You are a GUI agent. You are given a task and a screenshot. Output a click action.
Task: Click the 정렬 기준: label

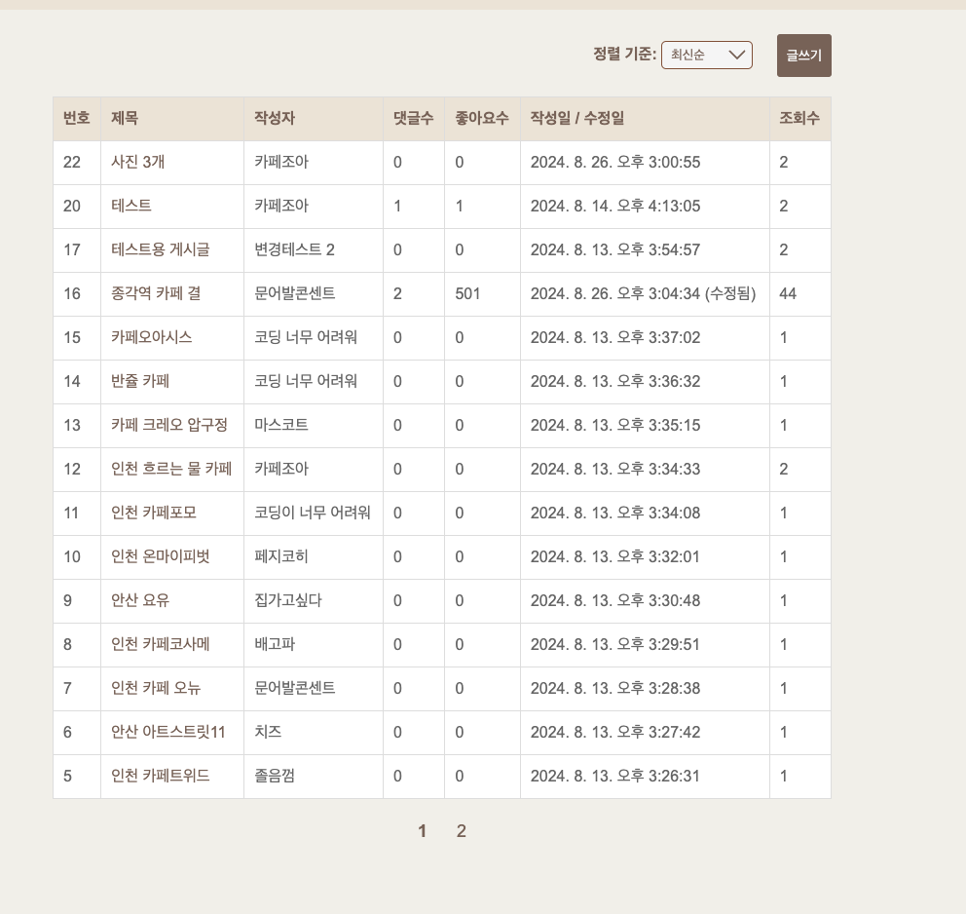click(625, 54)
